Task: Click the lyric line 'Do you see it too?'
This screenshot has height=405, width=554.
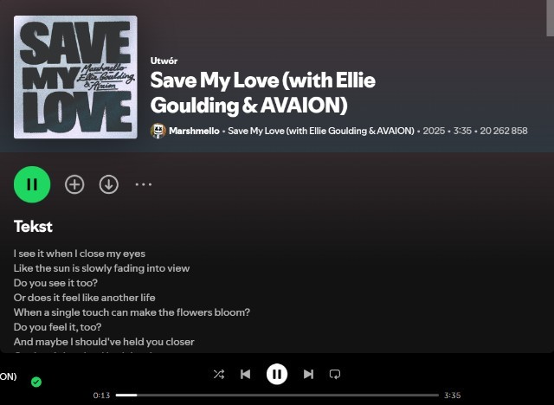Action: [x=55, y=283]
